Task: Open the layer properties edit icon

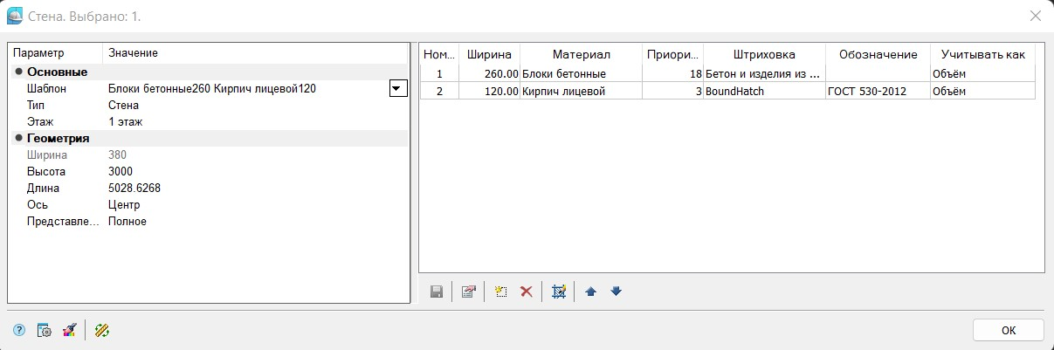Action: (468, 292)
